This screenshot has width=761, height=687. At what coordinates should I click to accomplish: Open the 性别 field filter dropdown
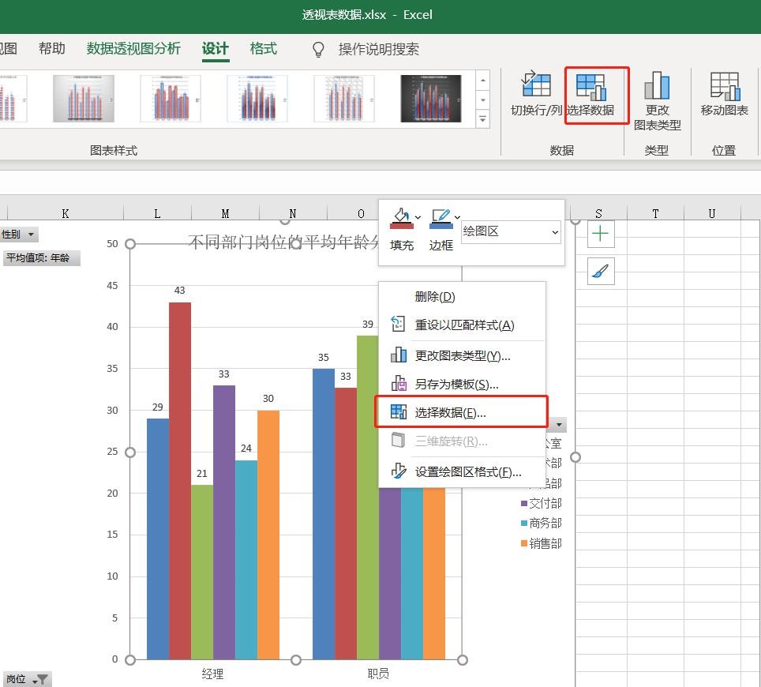pos(31,235)
